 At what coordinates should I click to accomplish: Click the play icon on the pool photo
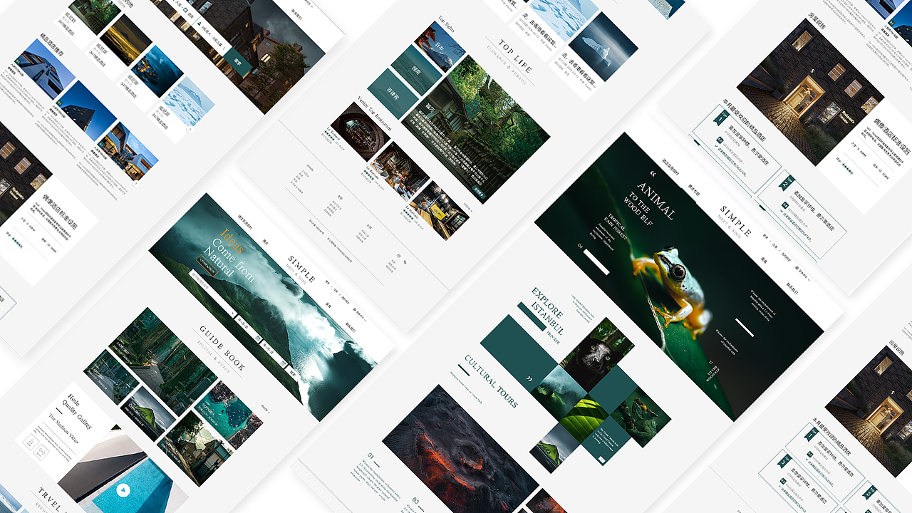(x=124, y=489)
